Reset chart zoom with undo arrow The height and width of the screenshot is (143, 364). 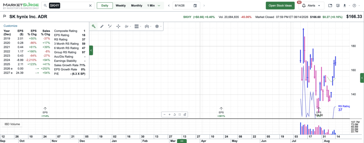tap(175, 115)
